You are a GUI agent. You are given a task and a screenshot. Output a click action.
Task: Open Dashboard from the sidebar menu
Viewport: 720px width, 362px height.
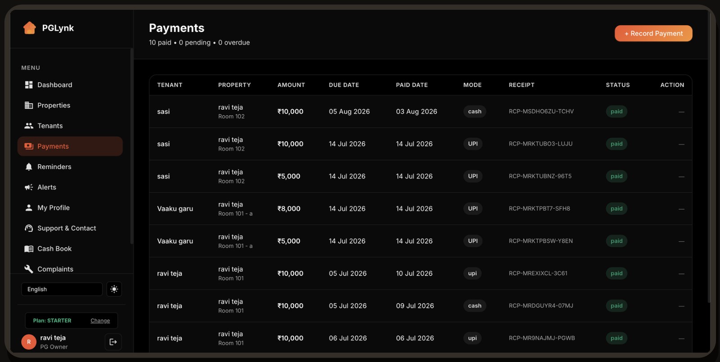[70, 85]
